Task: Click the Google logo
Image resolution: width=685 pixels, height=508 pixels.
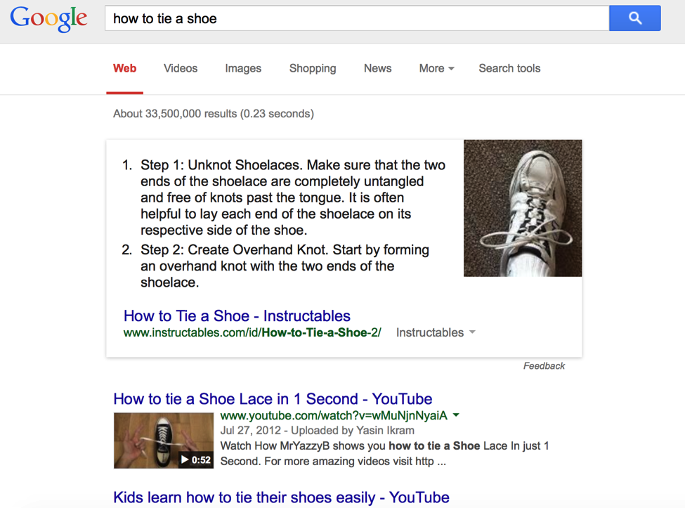Action: pos(48,19)
